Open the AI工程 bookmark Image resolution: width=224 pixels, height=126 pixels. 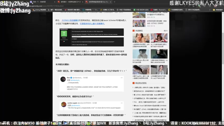108,10
